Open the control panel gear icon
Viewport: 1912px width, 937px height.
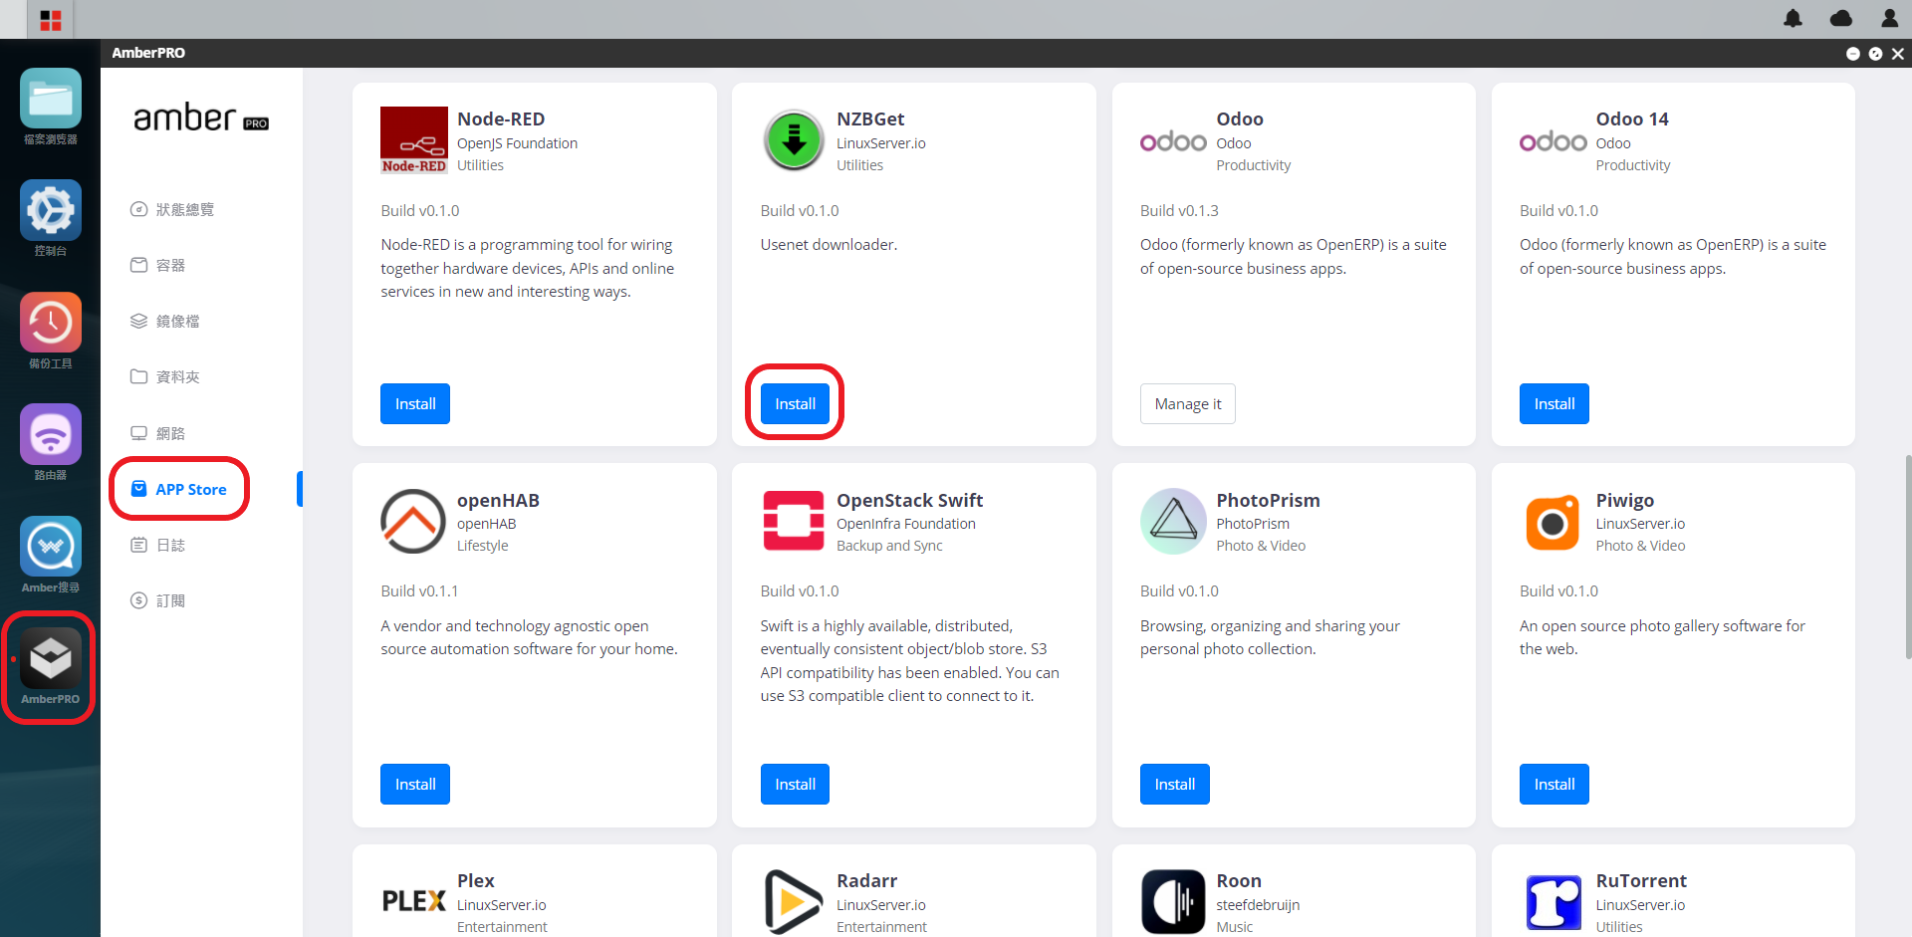pos(51,211)
